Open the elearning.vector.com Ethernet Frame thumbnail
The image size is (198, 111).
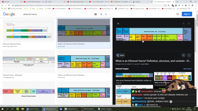29,31
